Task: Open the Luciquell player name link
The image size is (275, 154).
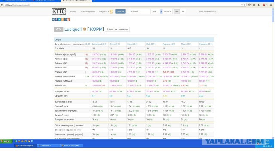Action: (x=73, y=29)
